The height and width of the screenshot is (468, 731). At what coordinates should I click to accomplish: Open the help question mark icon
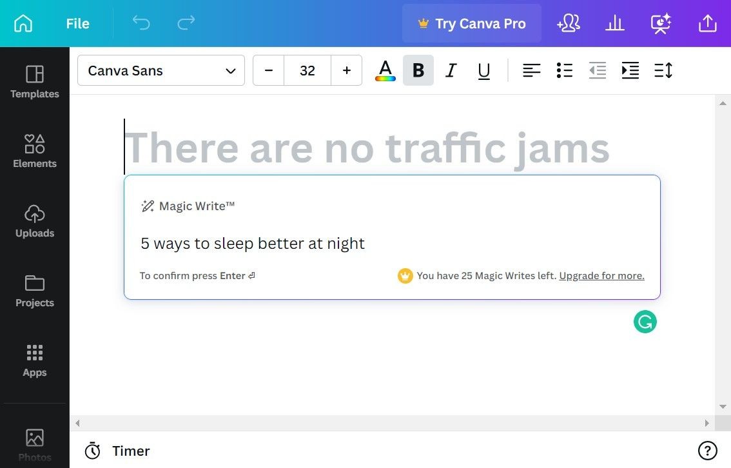point(707,451)
